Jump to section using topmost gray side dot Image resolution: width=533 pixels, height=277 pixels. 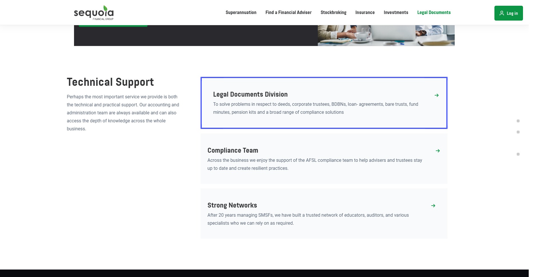point(518,121)
